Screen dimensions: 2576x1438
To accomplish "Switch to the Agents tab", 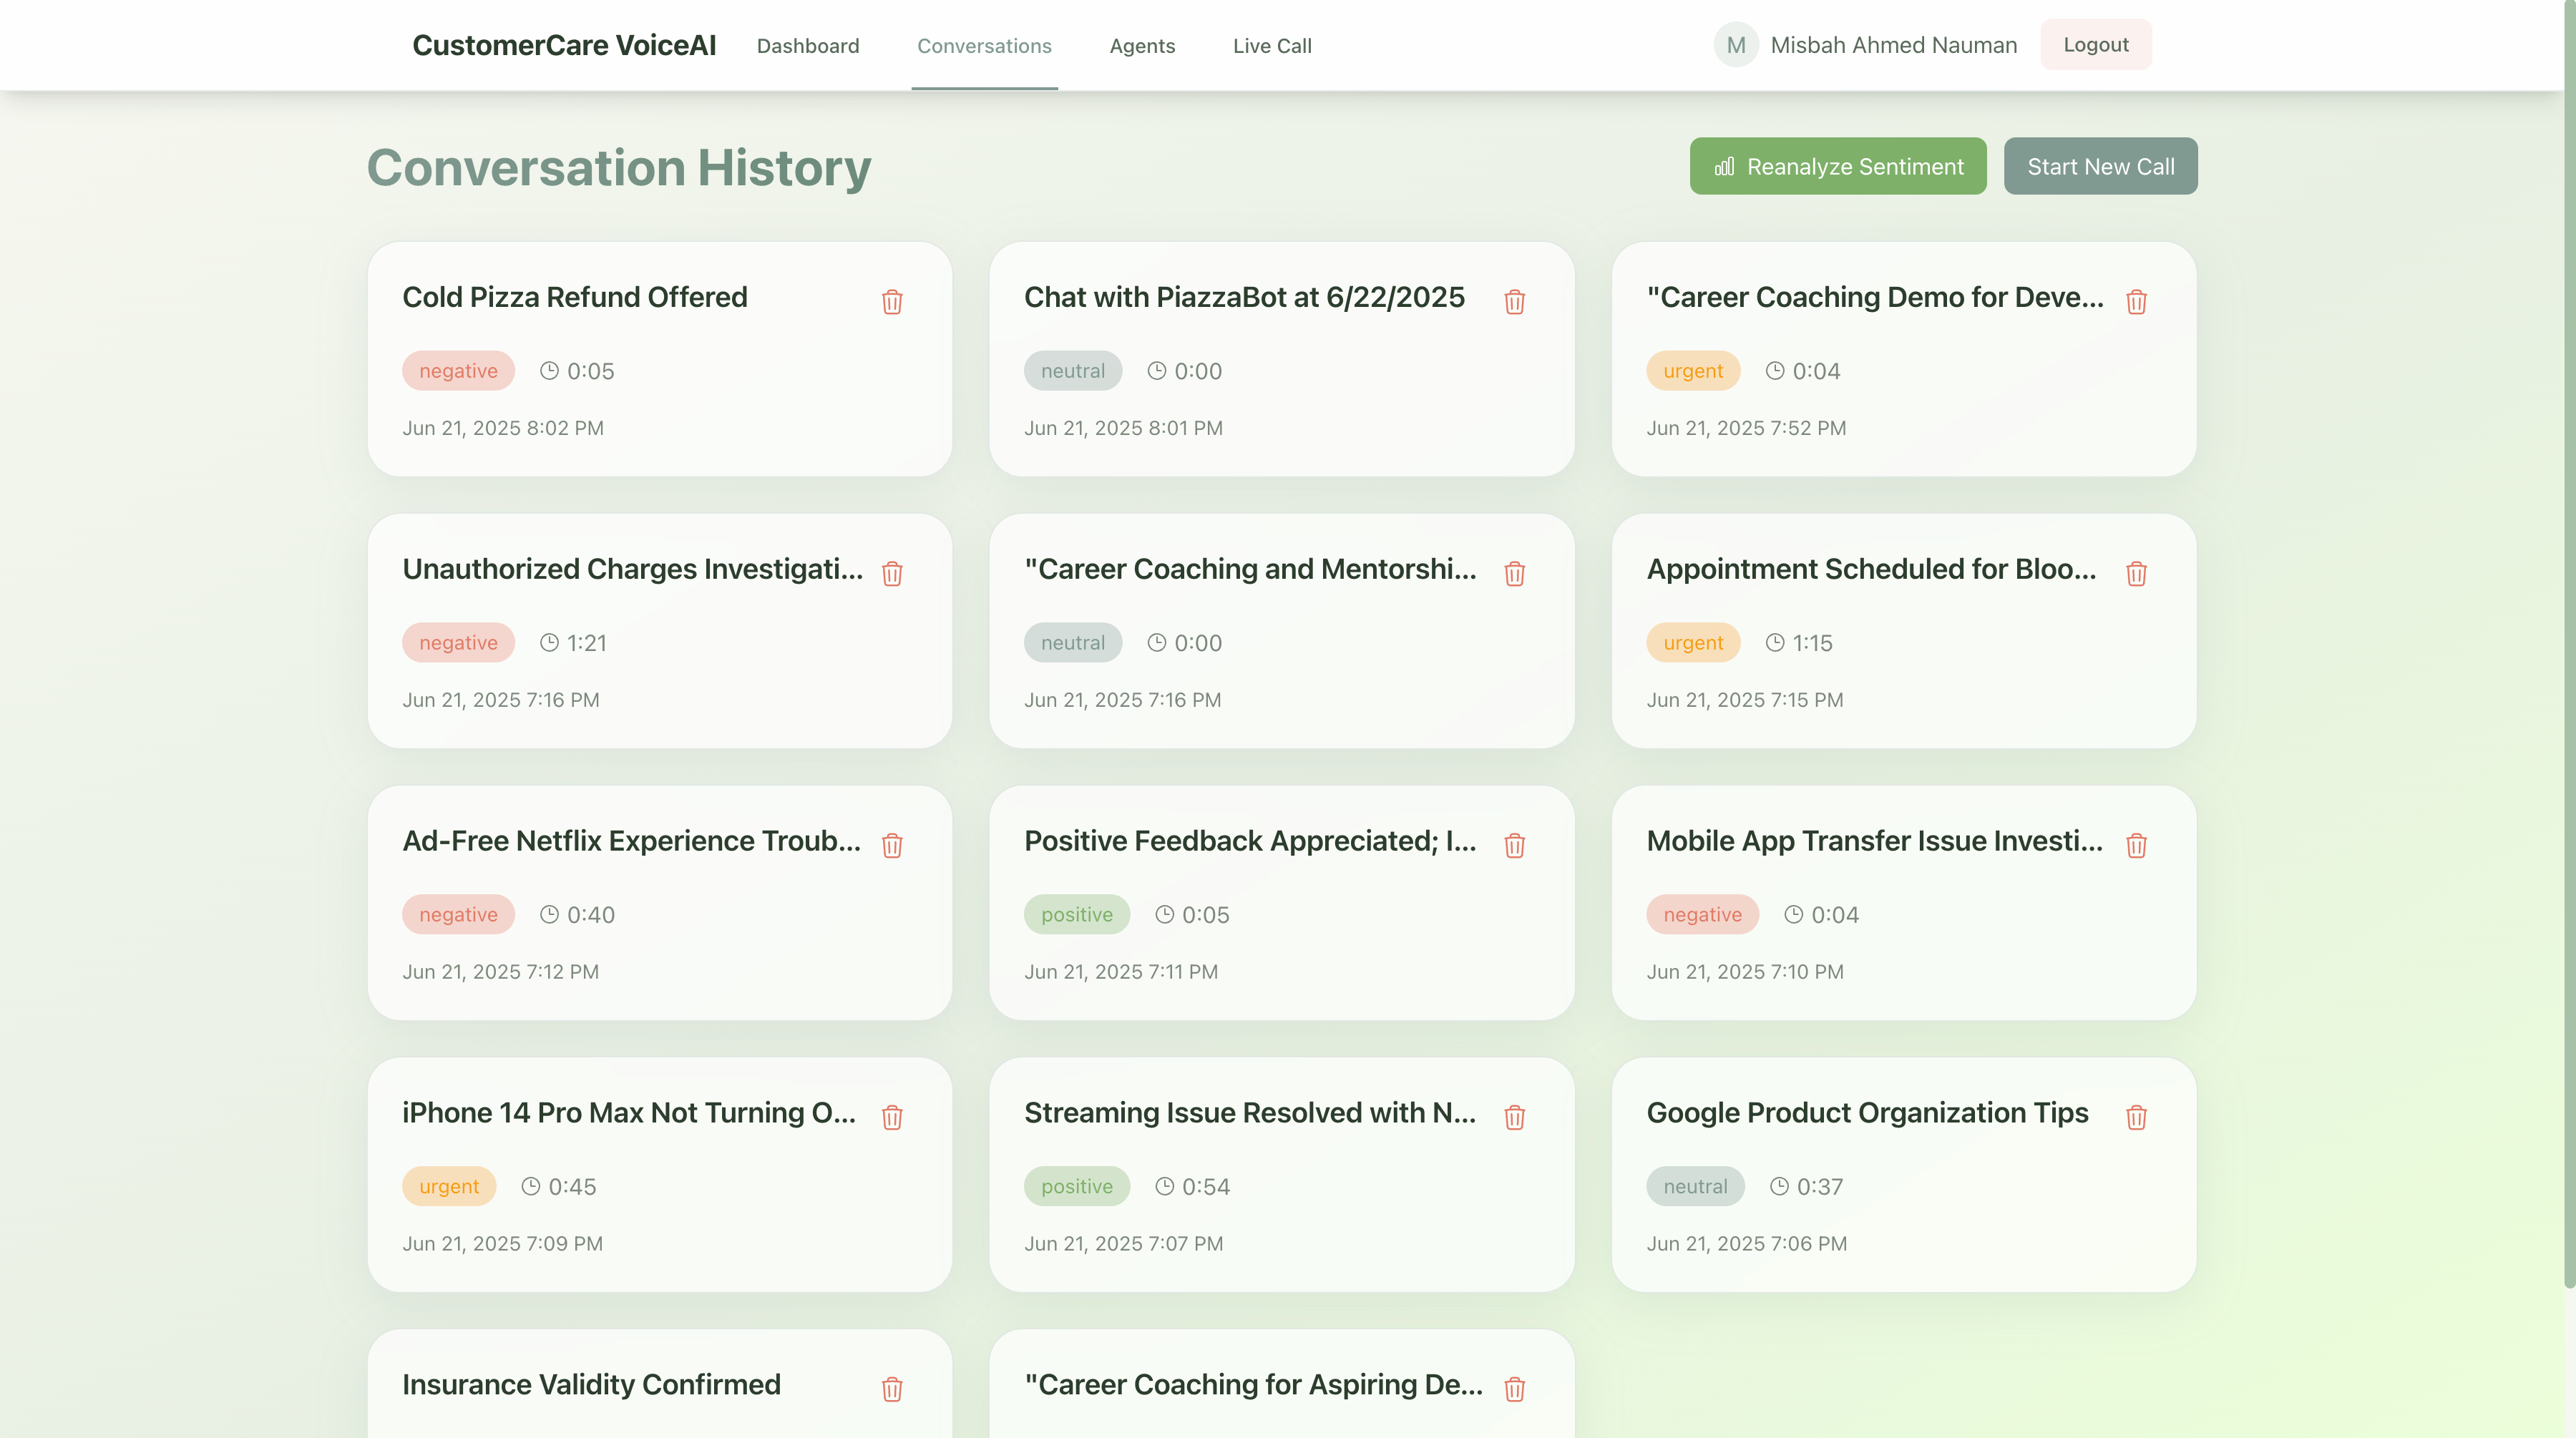I will [1141, 46].
